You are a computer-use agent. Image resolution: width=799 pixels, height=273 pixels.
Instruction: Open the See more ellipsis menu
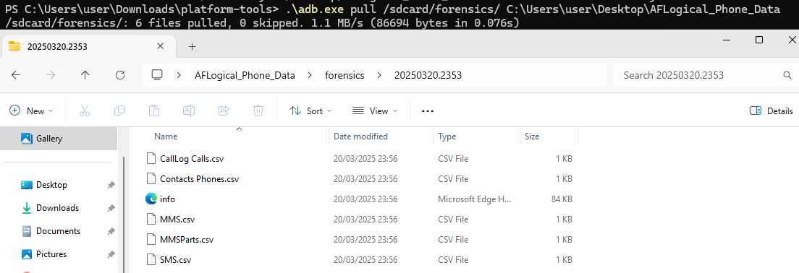(x=428, y=110)
